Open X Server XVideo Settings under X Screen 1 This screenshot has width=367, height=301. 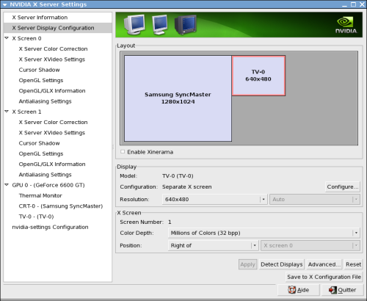pyautogui.click(x=52, y=133)
